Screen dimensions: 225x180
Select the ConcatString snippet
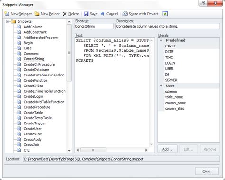pyautogui.click(x=34, y=59)
